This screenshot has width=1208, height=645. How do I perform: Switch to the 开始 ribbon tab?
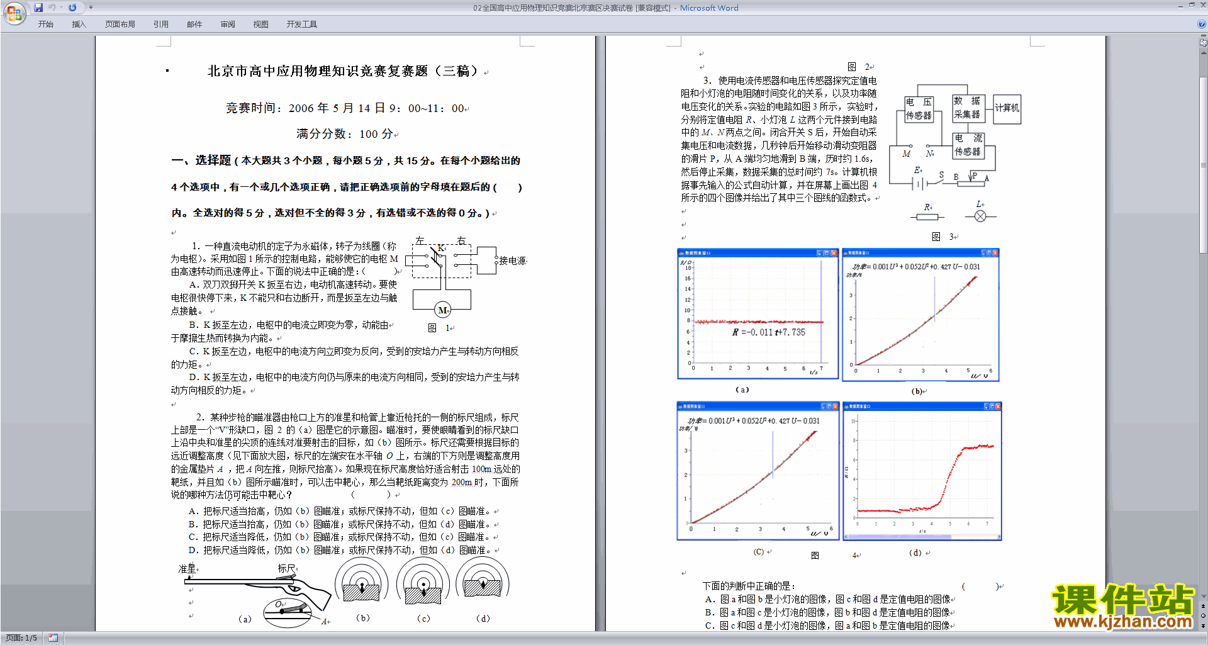tap(45, 25)
